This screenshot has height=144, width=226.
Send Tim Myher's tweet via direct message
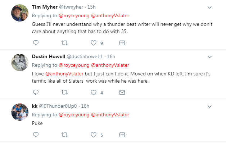click(122, 43)
